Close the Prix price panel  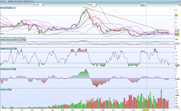point(10,8)
